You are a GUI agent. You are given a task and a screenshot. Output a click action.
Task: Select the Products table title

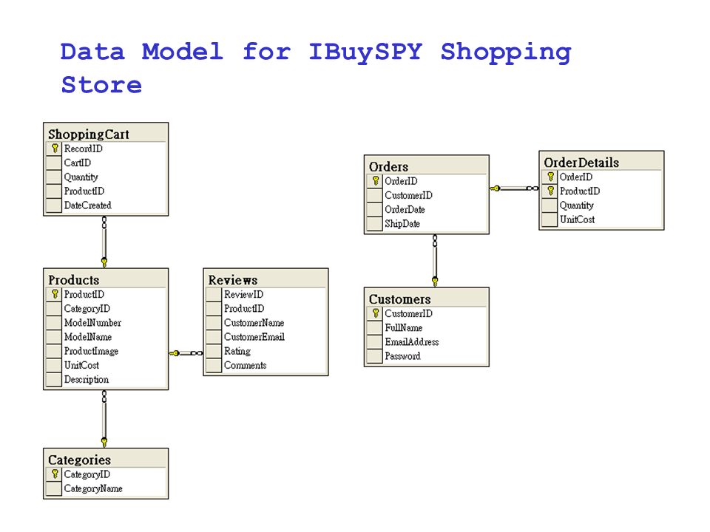(73, 280)
